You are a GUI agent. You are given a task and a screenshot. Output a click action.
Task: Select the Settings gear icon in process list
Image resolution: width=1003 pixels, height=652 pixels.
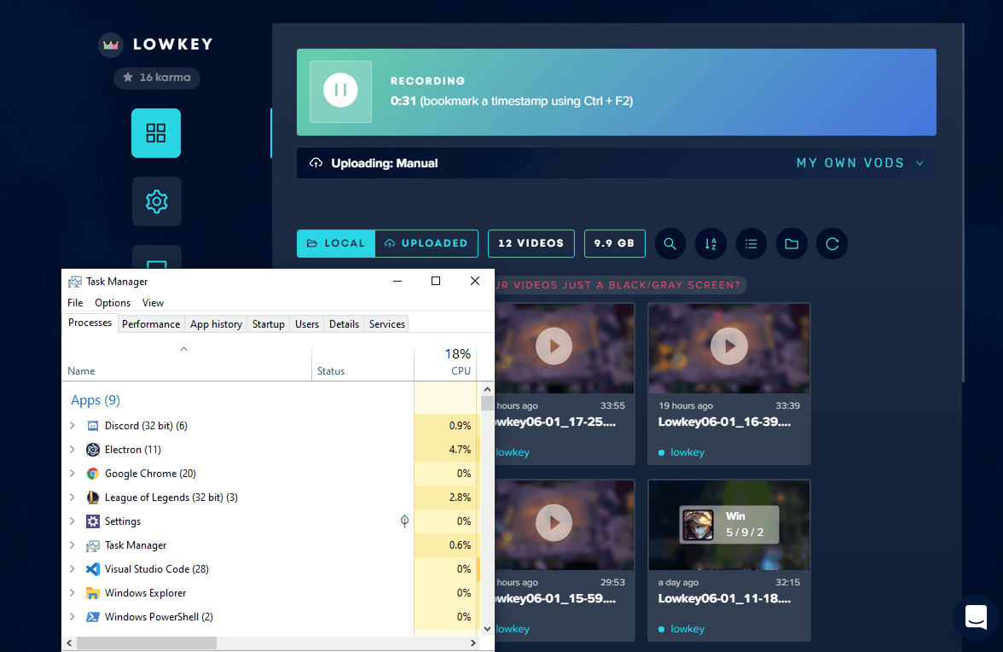tap(93, 521)
